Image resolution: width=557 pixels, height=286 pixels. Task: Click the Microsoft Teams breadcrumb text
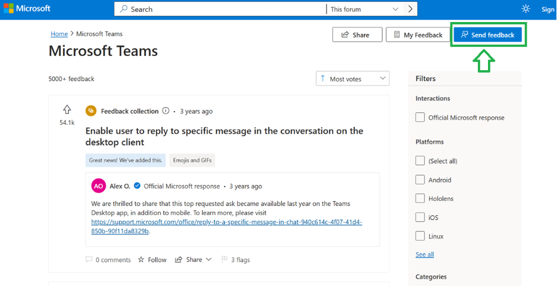point(99,34)
